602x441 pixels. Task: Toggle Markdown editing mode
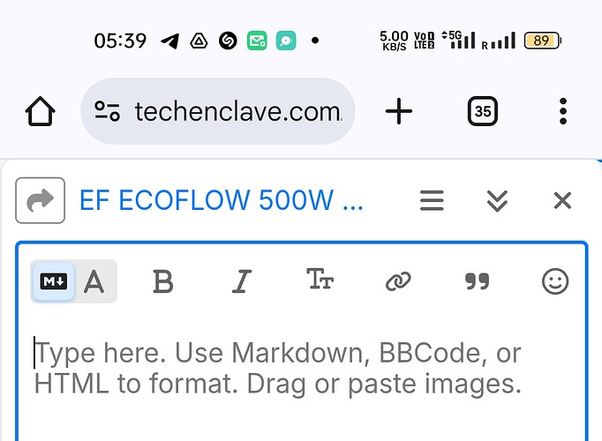pyautogui.click(x=53, y=281)
